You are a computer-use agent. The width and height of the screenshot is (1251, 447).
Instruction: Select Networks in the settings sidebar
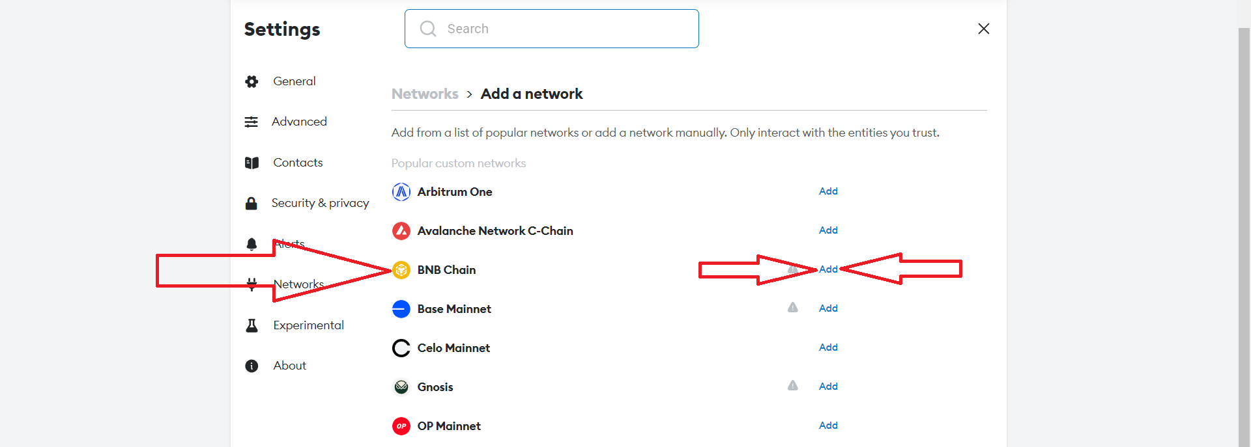pos(298,284)
